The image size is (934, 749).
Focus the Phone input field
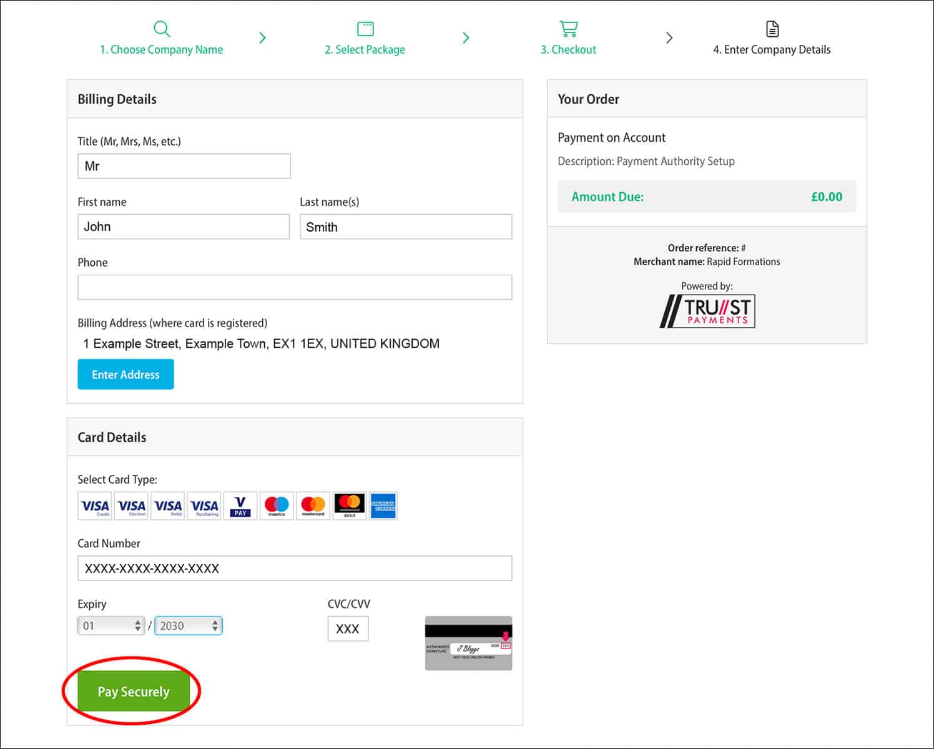coord(295,287)
